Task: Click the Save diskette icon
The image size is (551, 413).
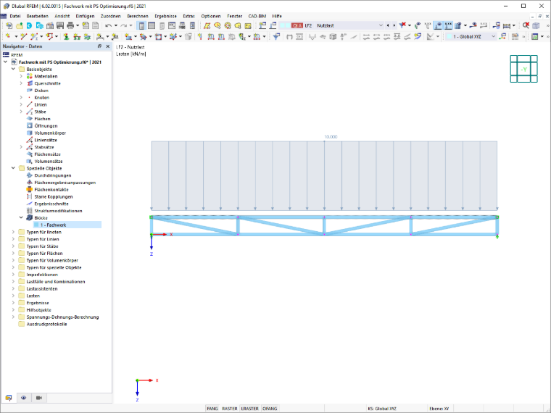Action: click(x=60, y=25)
